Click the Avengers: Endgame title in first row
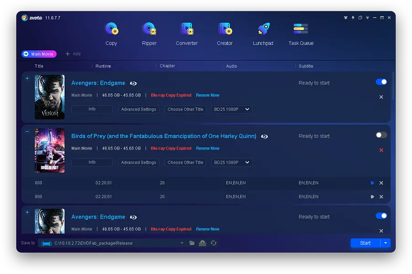The width and height of the screenshot is (412, 274). pos(98,83)
